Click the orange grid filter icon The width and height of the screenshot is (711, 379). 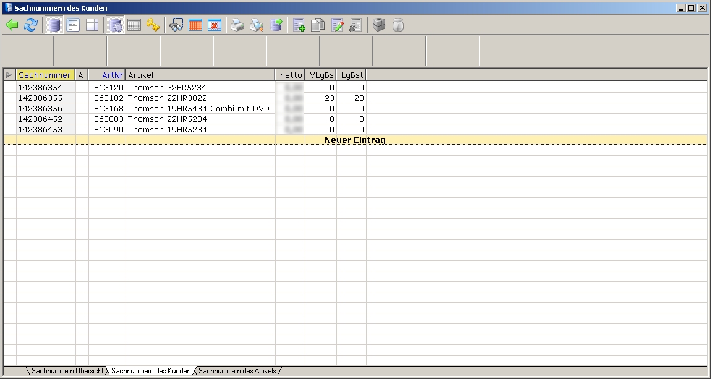[195, 25]
